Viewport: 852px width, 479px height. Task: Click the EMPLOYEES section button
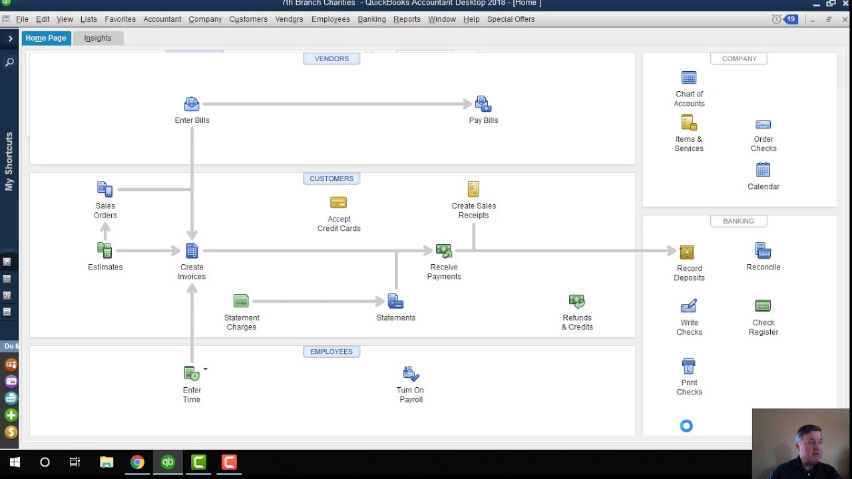(331, 351)
